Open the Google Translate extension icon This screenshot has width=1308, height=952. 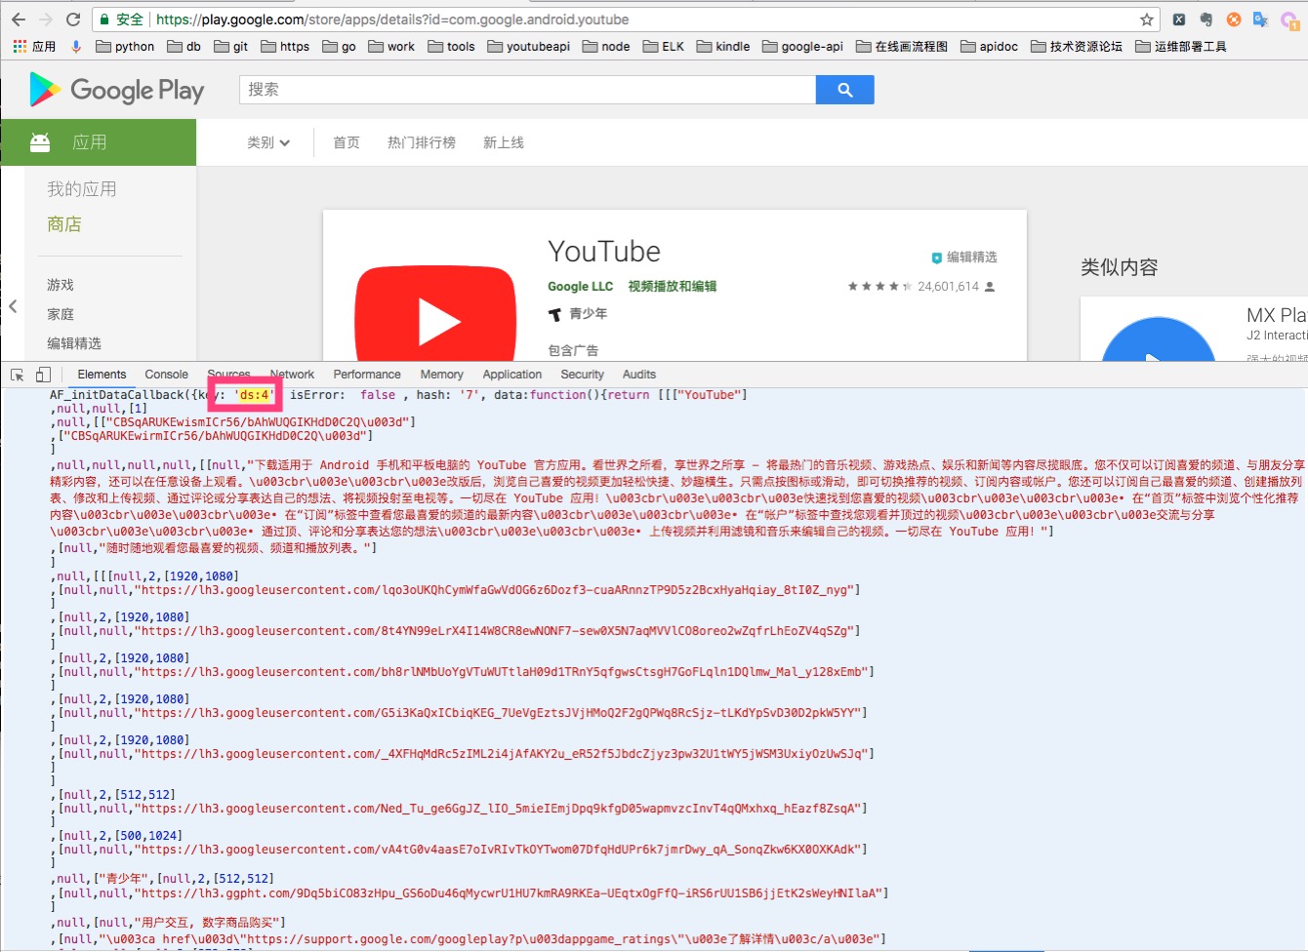tap(1261, 20)
